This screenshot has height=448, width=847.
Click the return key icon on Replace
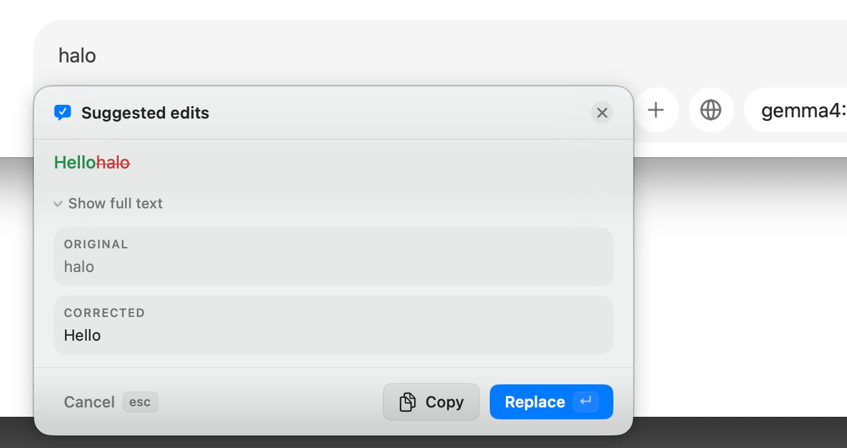586,402
